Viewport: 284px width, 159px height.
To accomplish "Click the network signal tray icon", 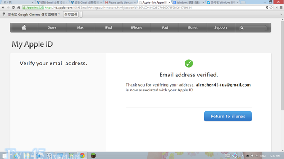I will click(256, 156).
